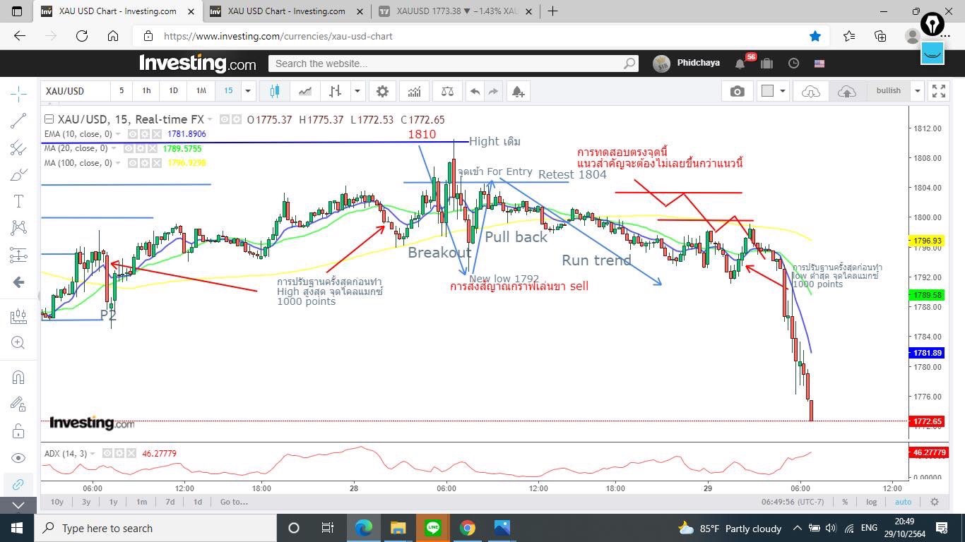Set chart range to 10y
Screen dimensions: 965x542
57,502
